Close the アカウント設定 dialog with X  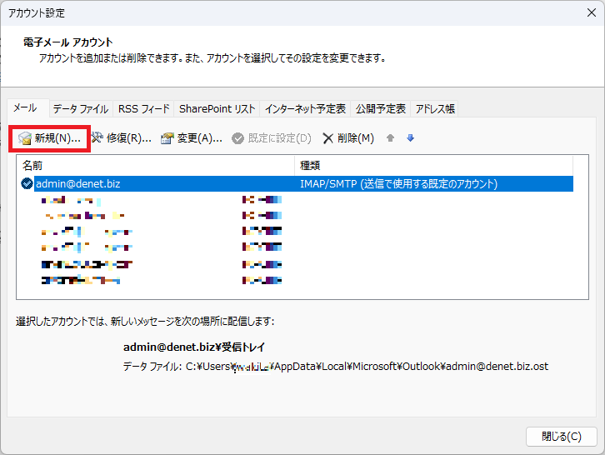[591, 12]
